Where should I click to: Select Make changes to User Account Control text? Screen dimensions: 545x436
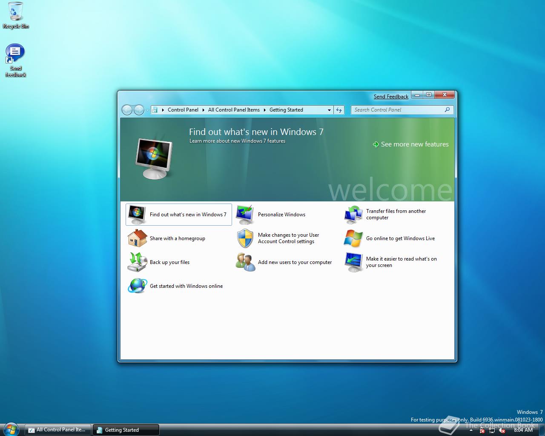point(288,238)
